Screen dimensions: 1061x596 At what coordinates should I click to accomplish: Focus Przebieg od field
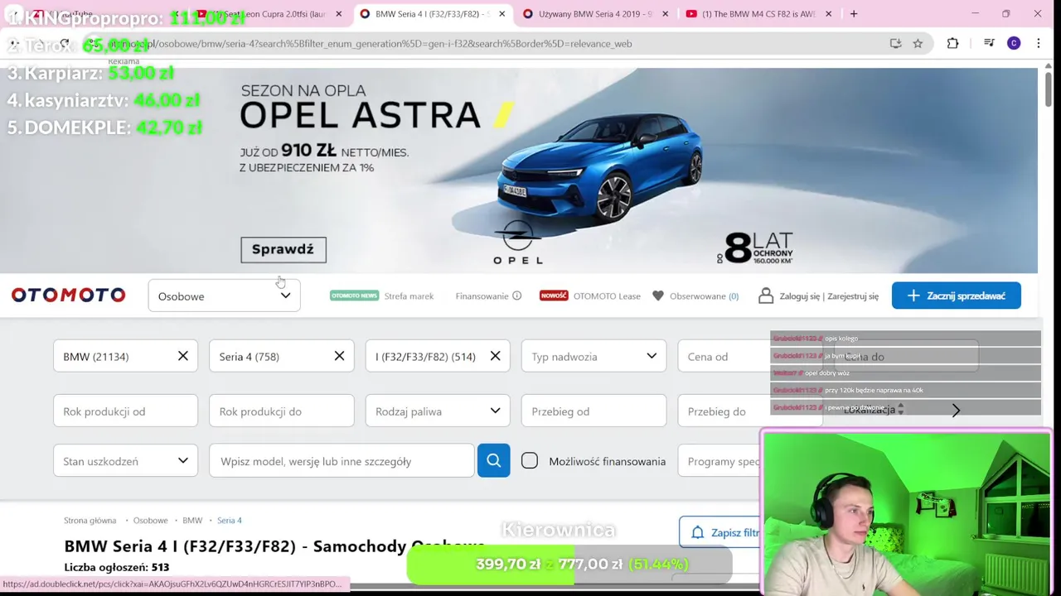pyautogui.click(x=593, y=411)
